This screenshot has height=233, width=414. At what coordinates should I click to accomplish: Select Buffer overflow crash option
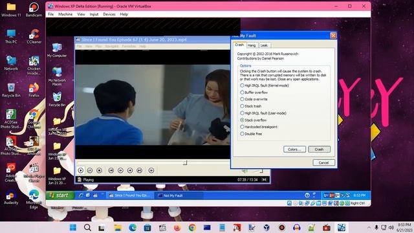tap(254, 93)
